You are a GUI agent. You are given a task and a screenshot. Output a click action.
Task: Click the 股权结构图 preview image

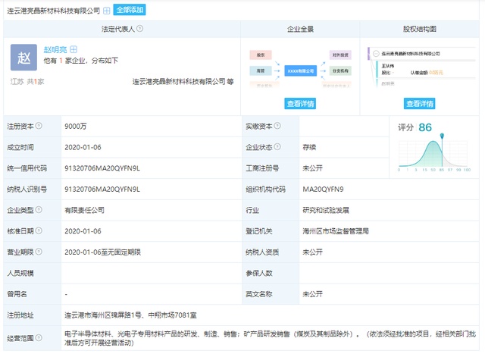coord(419,68)
